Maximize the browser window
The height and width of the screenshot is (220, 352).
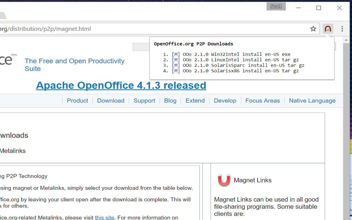[319, 8]
